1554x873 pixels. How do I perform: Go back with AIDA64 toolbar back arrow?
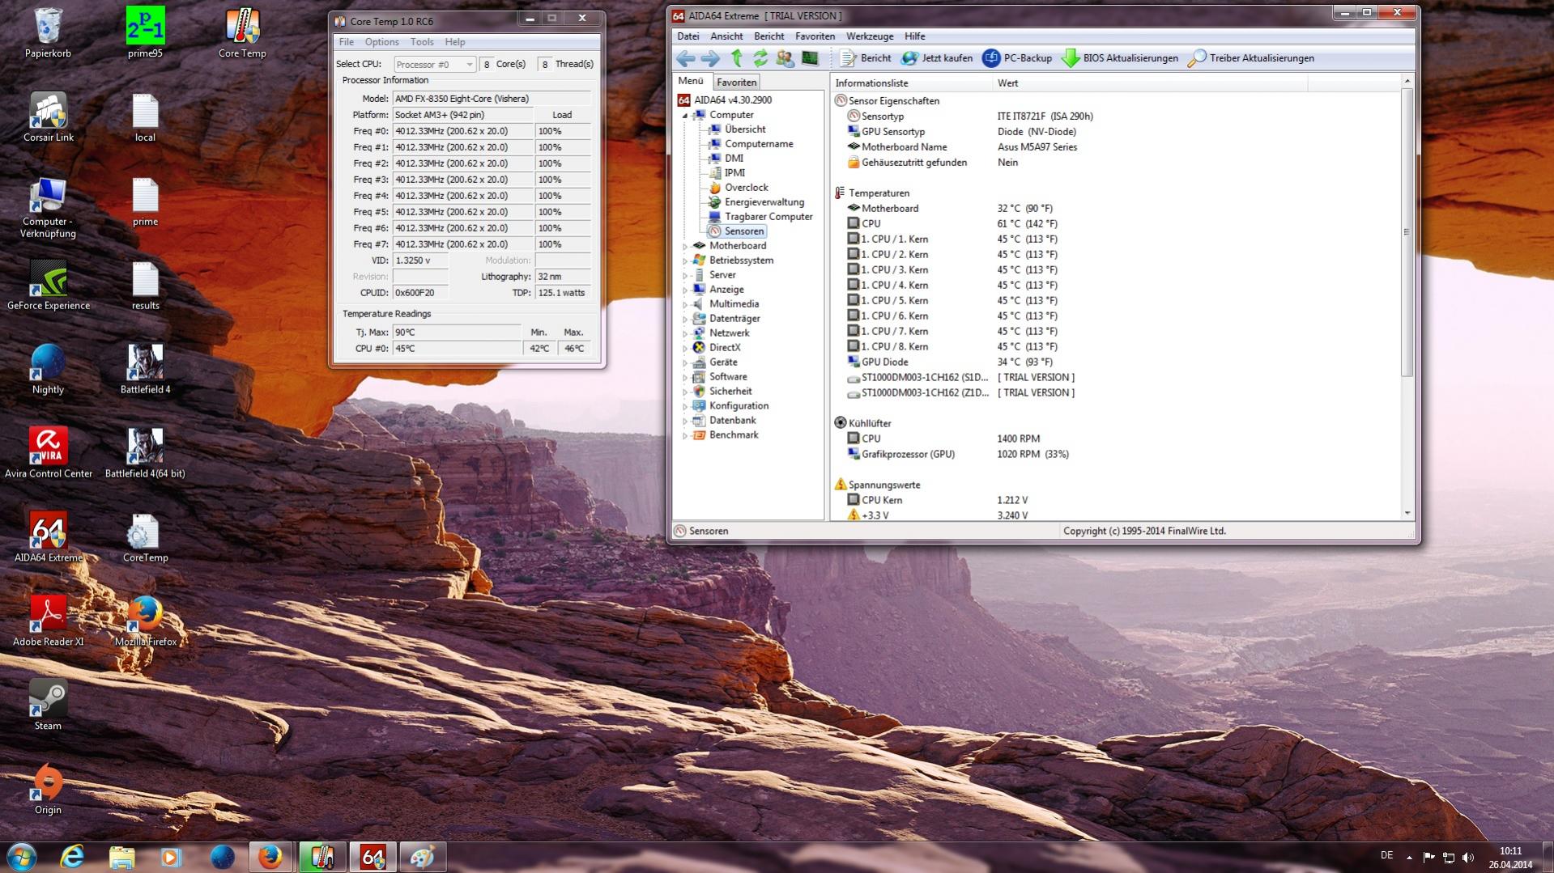pyautogui.click(x=686, y=58)
